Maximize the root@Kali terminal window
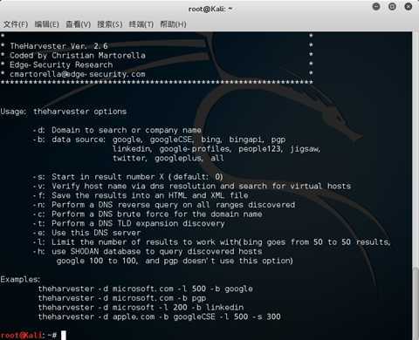This screenshot has width=419, height=340. [392, 6]
